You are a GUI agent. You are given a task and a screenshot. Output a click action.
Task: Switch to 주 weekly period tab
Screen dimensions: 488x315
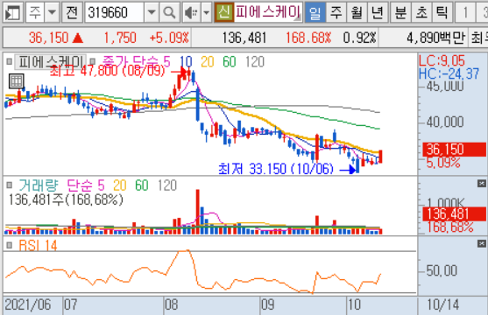336,13
